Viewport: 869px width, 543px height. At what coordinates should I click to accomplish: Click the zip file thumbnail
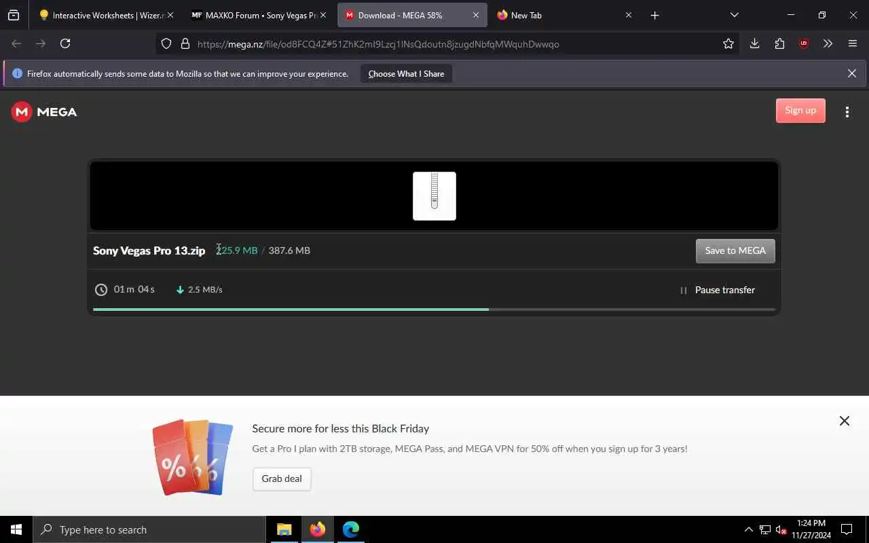434,196
